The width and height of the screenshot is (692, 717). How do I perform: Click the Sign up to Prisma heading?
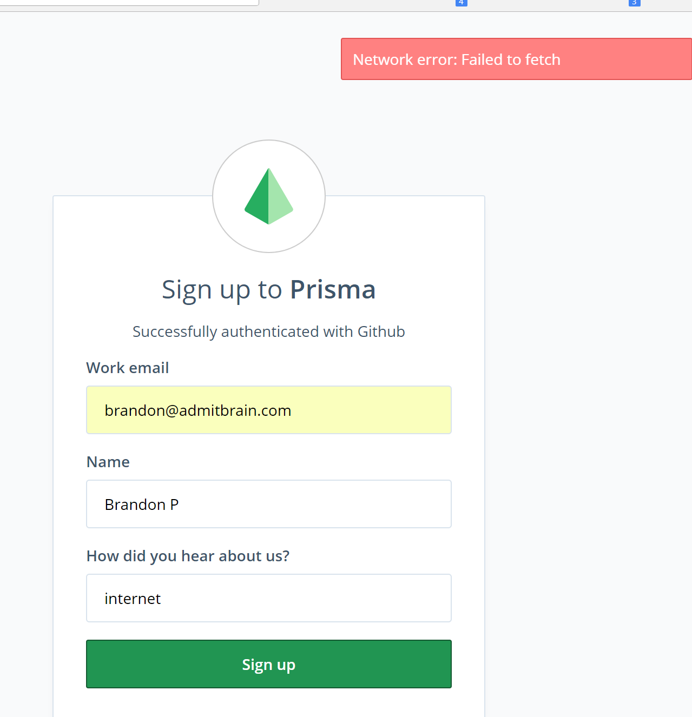[x=269, y=290]
